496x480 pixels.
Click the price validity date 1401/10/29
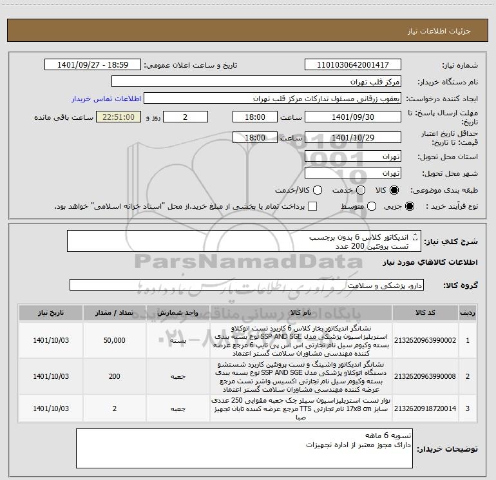point(353,137)
